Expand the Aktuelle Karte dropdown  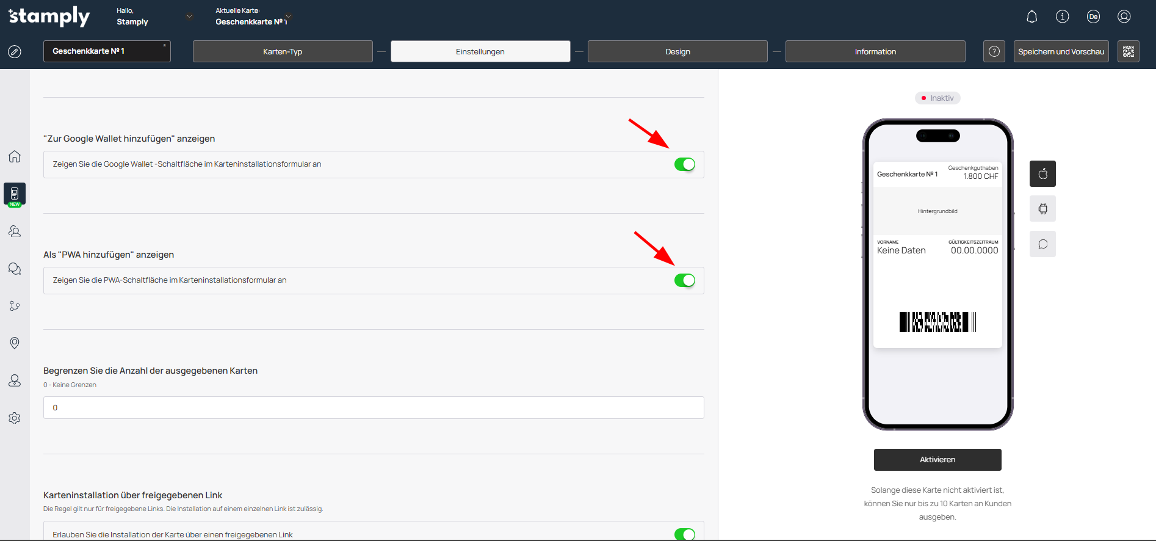pos(288,16)
